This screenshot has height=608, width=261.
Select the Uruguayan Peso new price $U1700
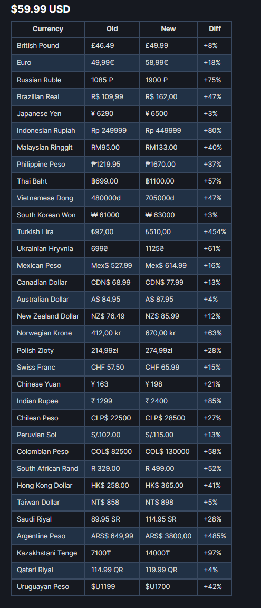[158, 587]
